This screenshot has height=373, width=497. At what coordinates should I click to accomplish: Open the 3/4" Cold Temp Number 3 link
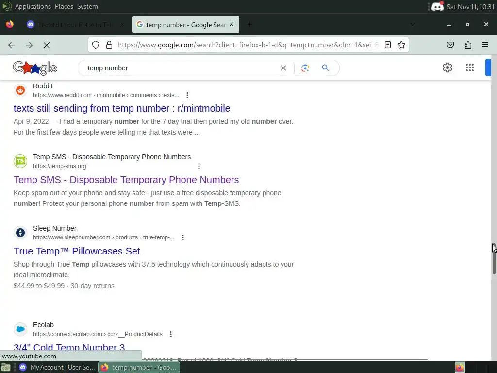click(69, 348)
